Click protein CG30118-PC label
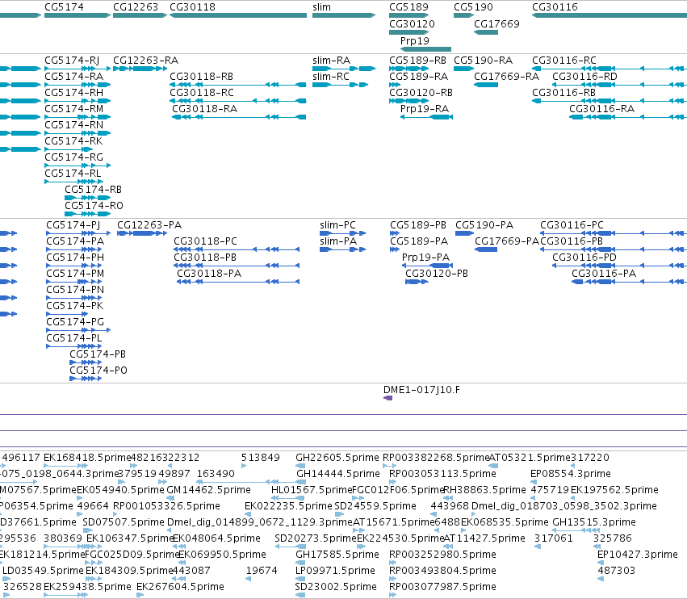This screenshot has width=687, height=599. coord(205,241)
